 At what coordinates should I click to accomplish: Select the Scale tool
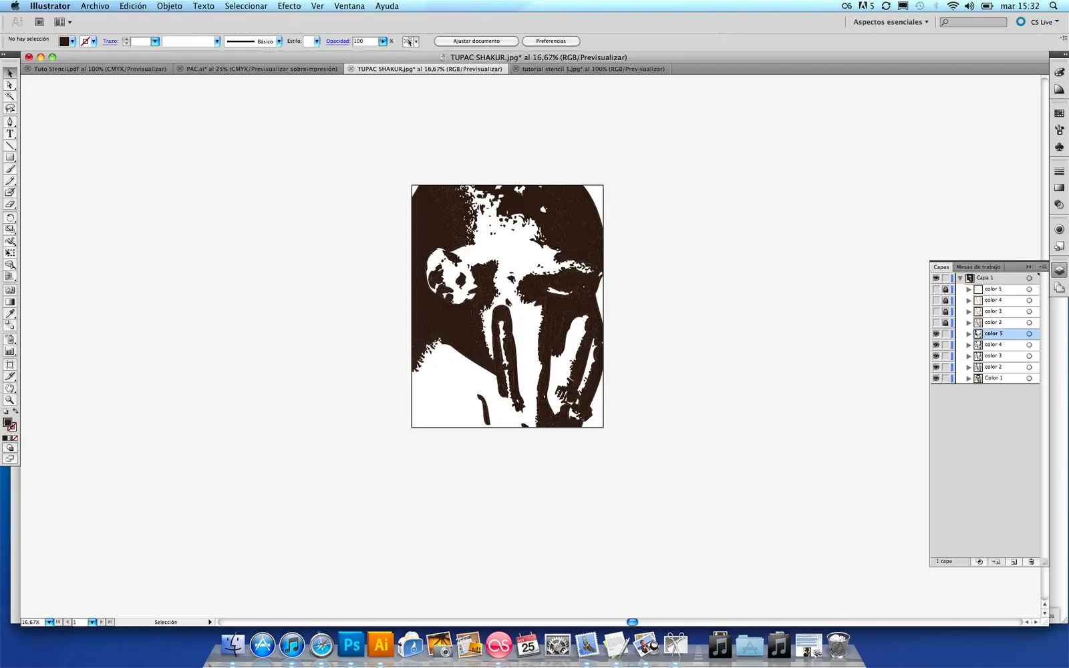10,229
